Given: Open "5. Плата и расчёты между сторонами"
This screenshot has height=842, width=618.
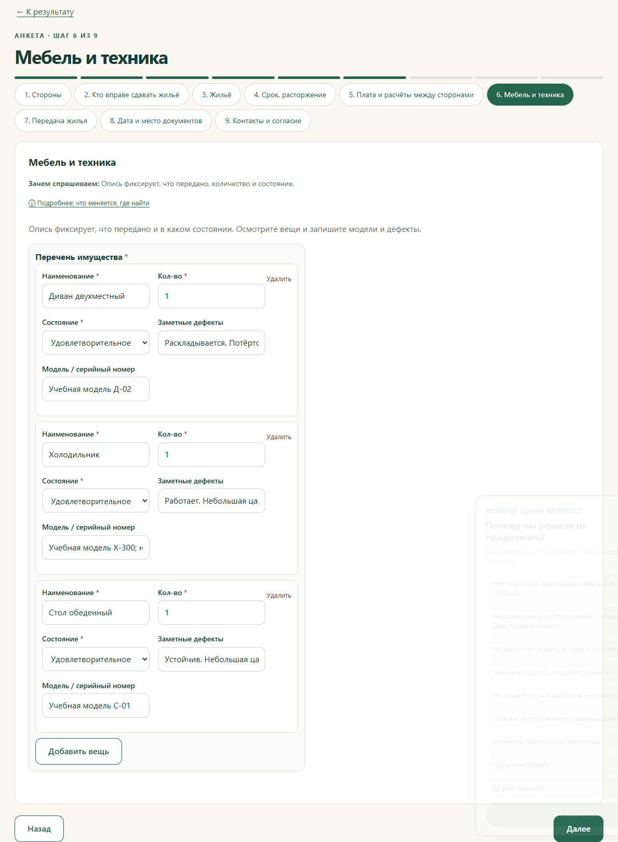Looking at the screenshot, I should click(x=411, y=95).
